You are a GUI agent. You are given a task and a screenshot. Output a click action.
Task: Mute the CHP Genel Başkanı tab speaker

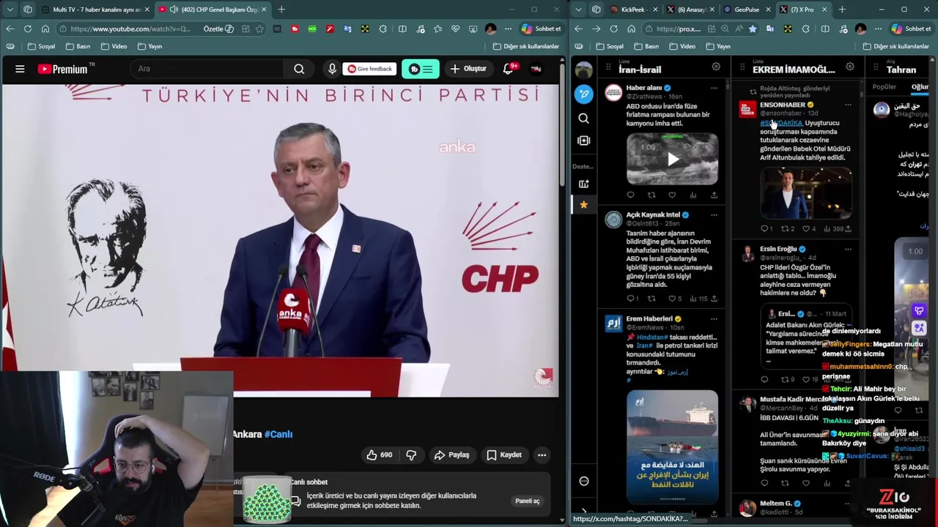pyautogui.click(x=173, y=10)
